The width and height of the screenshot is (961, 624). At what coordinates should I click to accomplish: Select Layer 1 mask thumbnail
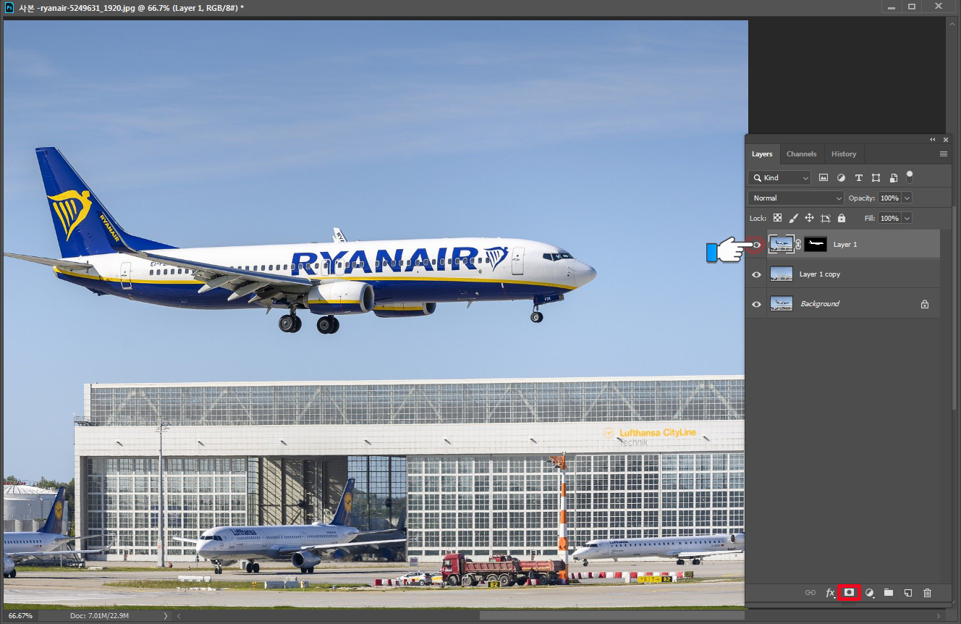[816, 245]
